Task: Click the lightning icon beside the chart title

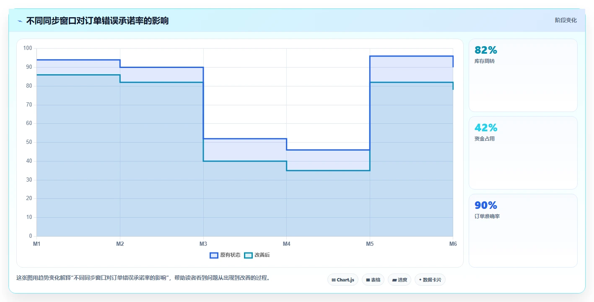Action: coord(20,21)
